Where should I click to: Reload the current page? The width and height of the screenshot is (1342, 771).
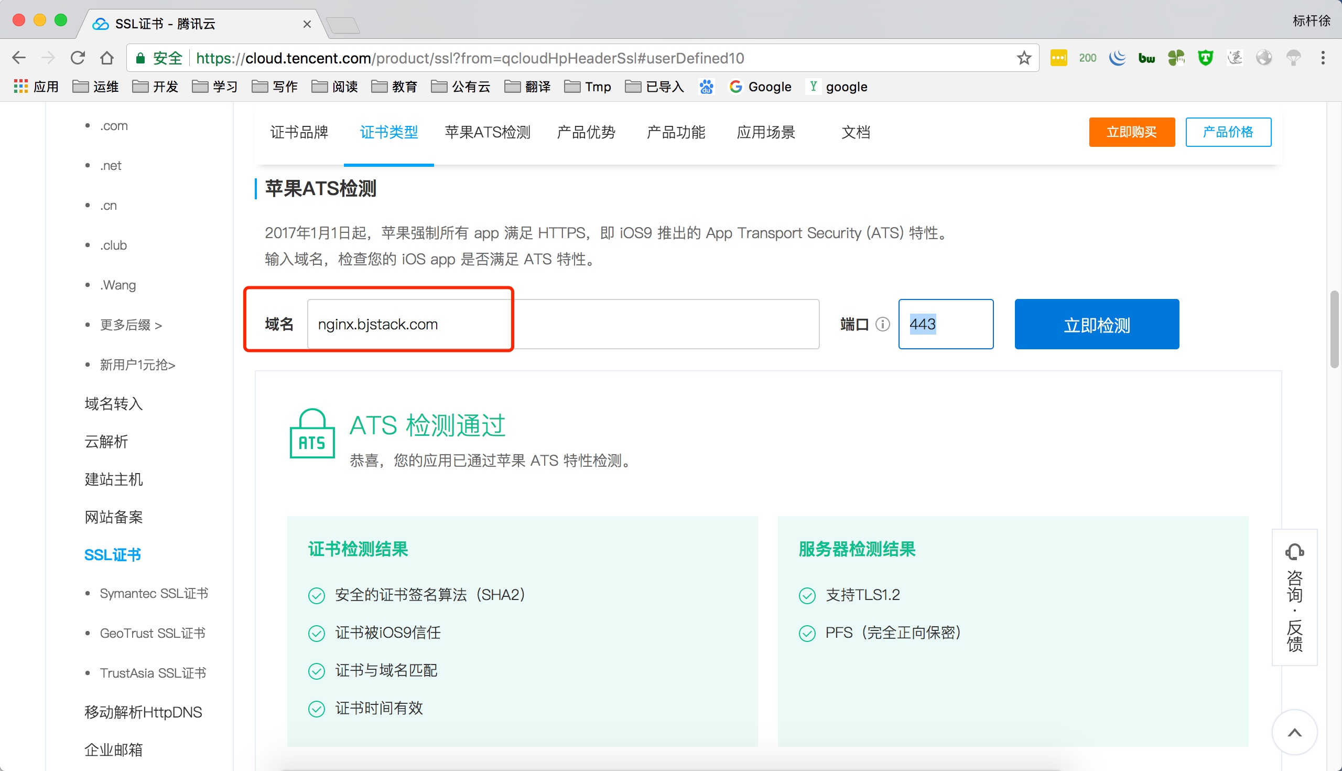click(78, 58)
